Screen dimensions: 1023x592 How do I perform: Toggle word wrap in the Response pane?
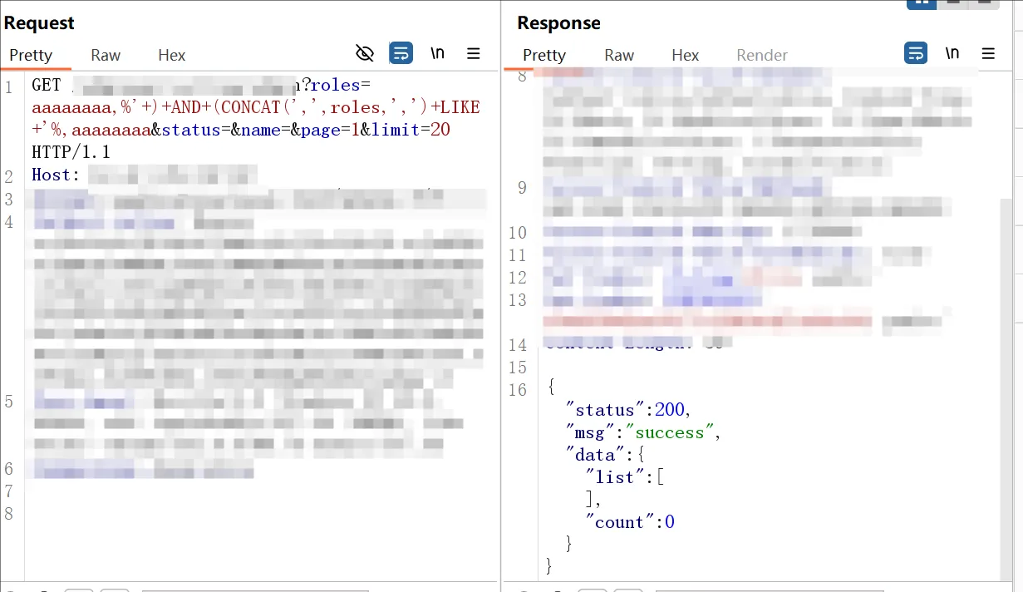(916, 54)
